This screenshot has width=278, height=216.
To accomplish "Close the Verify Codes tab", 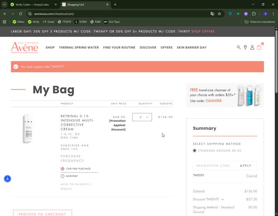I will [56, 4].
